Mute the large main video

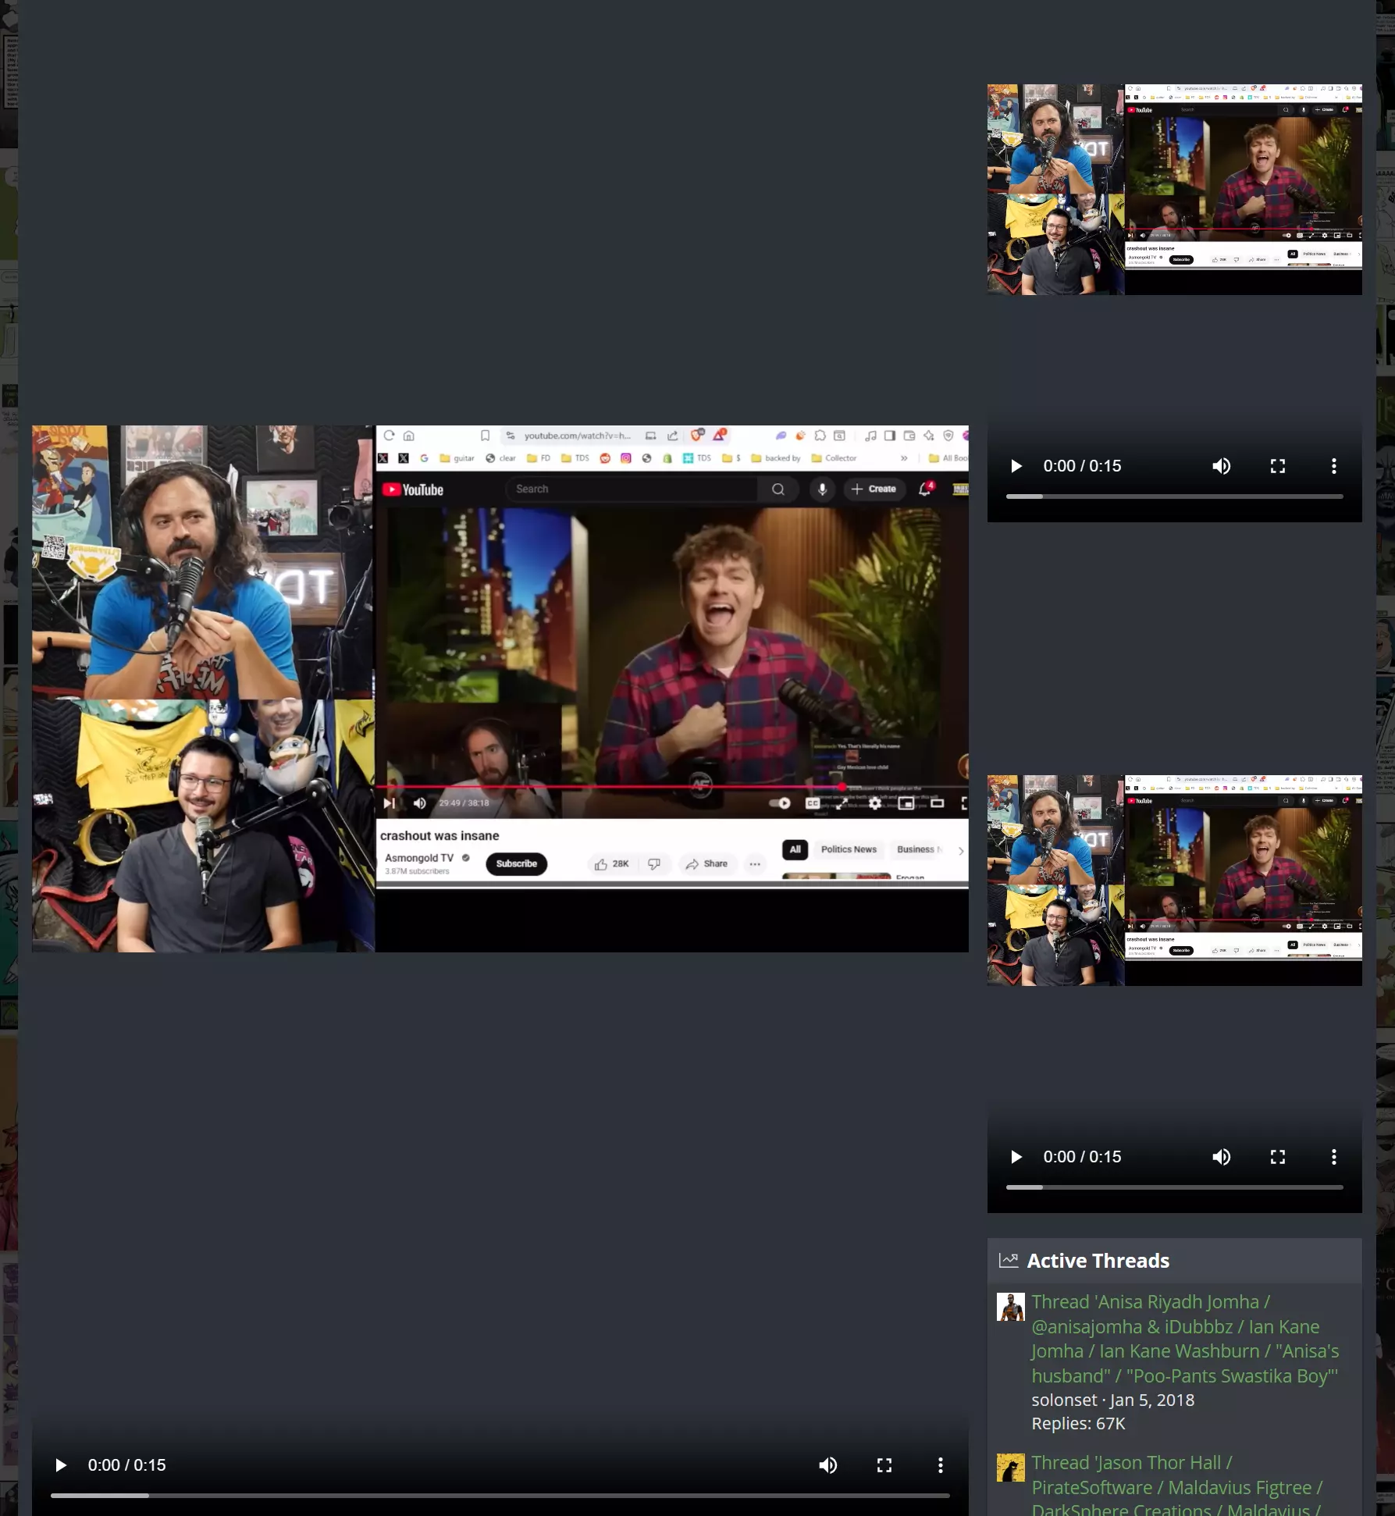coord(828,1465)
